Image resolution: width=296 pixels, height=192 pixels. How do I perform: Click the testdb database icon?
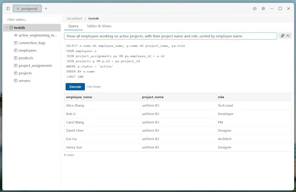pos(11,28)
